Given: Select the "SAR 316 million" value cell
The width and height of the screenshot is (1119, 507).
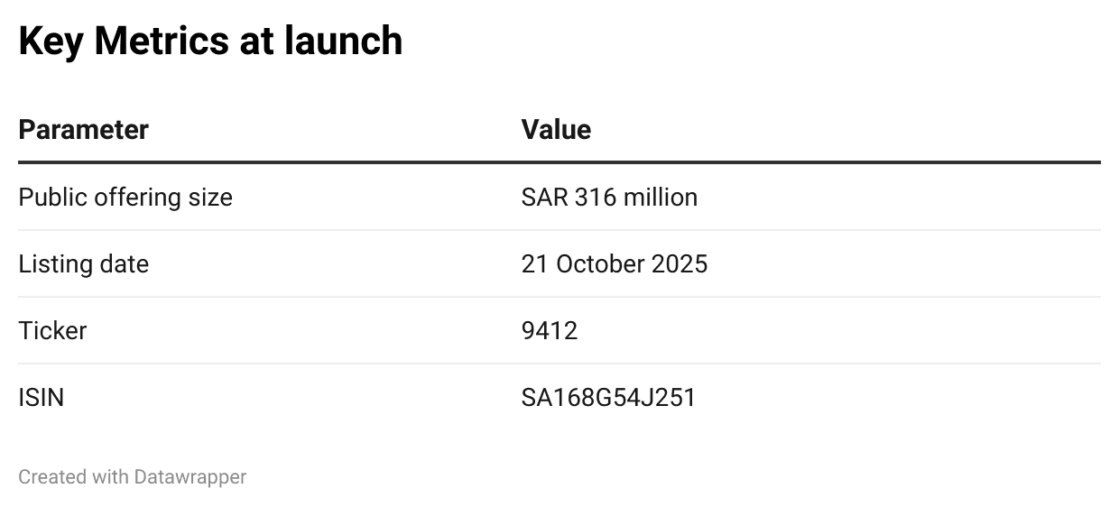Looking at the screenshot, I should click(609, 198).
